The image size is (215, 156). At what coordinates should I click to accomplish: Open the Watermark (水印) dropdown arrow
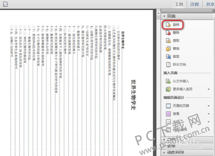click(209, 122)
